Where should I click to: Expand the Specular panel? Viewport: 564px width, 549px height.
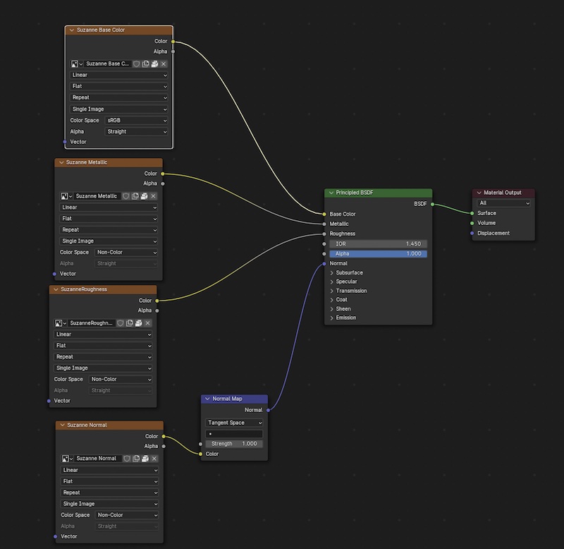[x=331, y=282]
